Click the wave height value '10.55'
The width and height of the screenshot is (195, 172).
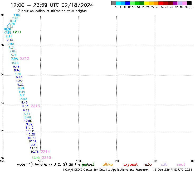(x=28, y=121)
